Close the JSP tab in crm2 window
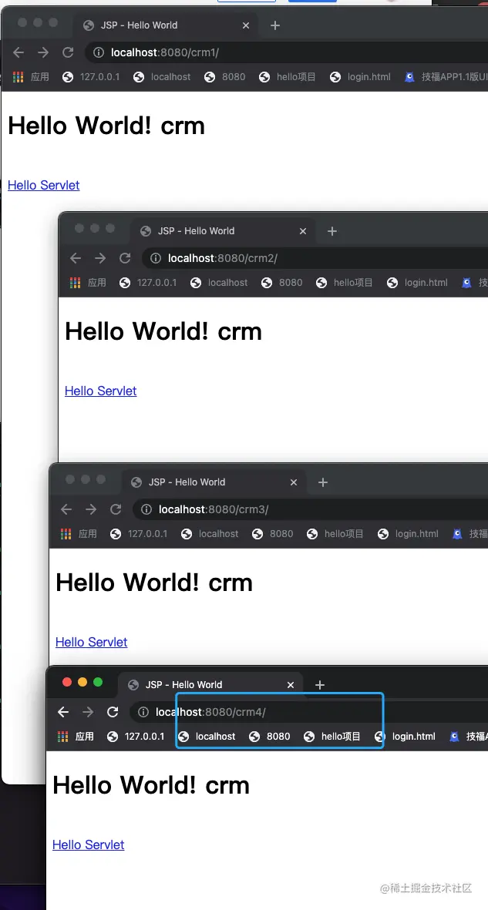488x910 pixels. tap(303, 231)
